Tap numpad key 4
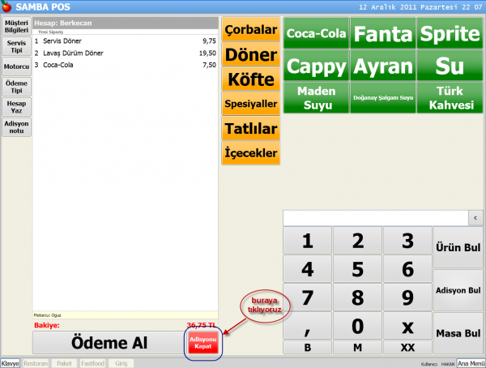The width and height of the screenshot is (486, 368). [x=307, y=269]
